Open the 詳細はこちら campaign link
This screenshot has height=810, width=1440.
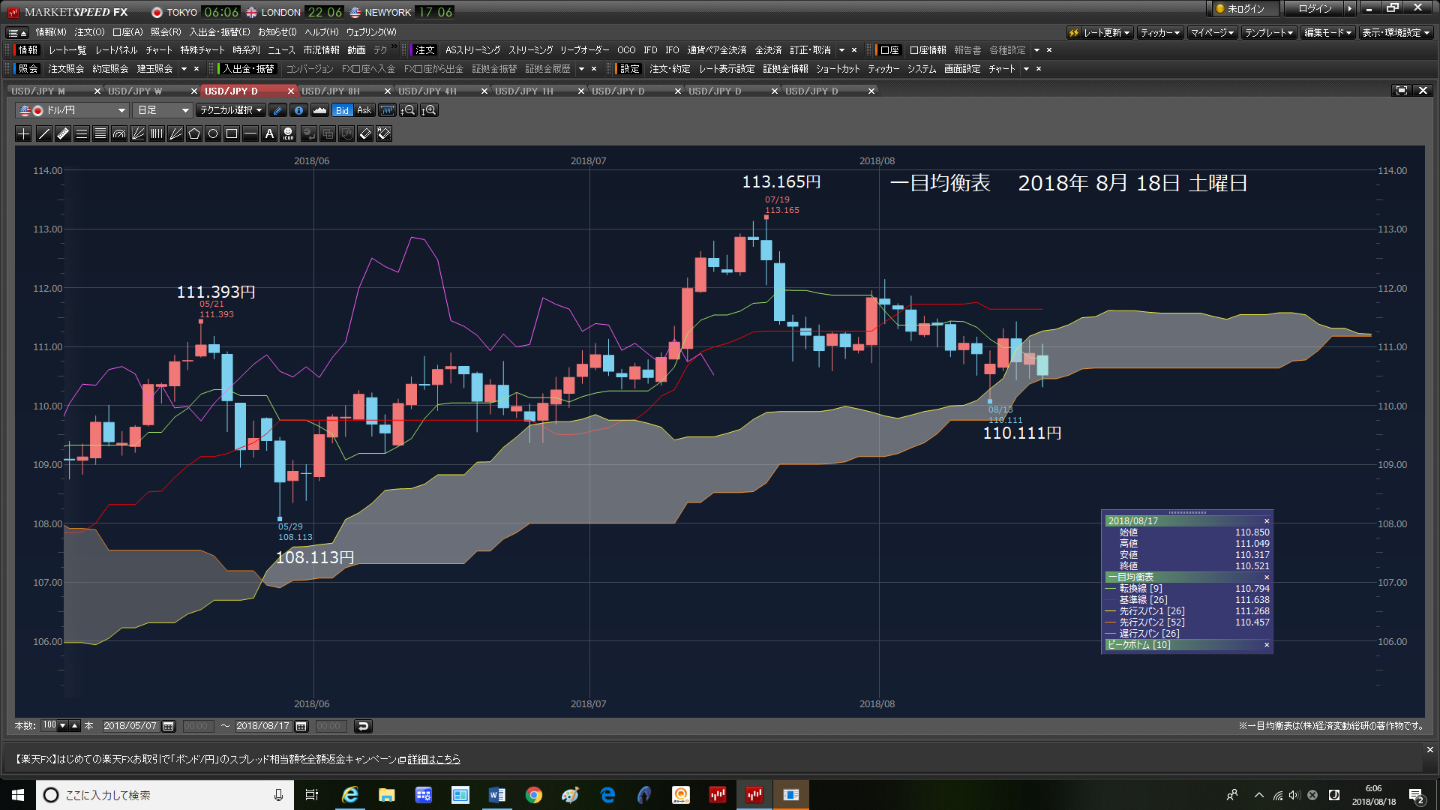433,759
